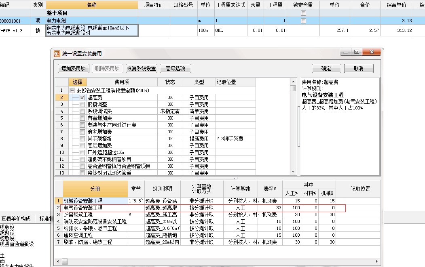Click the dialog title bar app icon
Viewport: 425px width, 267px height.
(57, 54)
